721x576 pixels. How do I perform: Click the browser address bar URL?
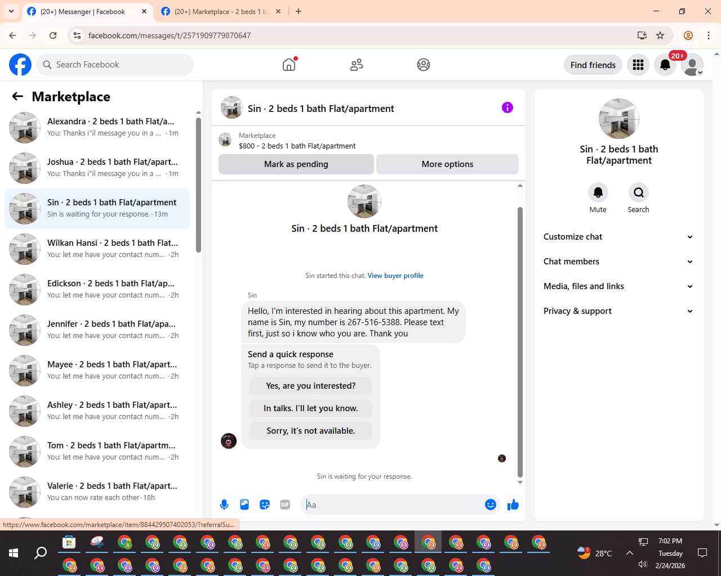point(170,35)
